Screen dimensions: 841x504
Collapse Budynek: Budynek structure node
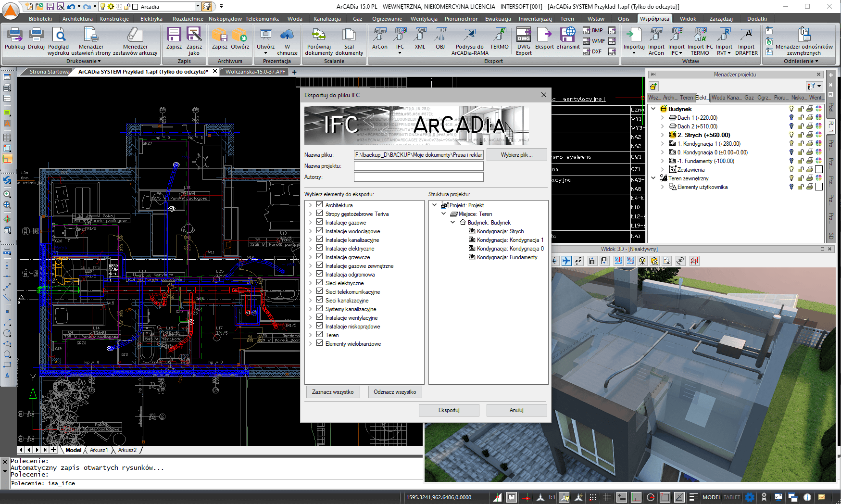(453, 222)
